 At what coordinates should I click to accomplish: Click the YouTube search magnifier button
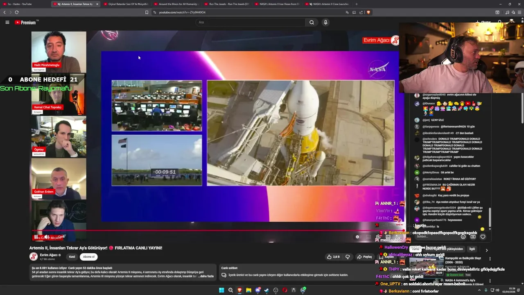(312, 23)
